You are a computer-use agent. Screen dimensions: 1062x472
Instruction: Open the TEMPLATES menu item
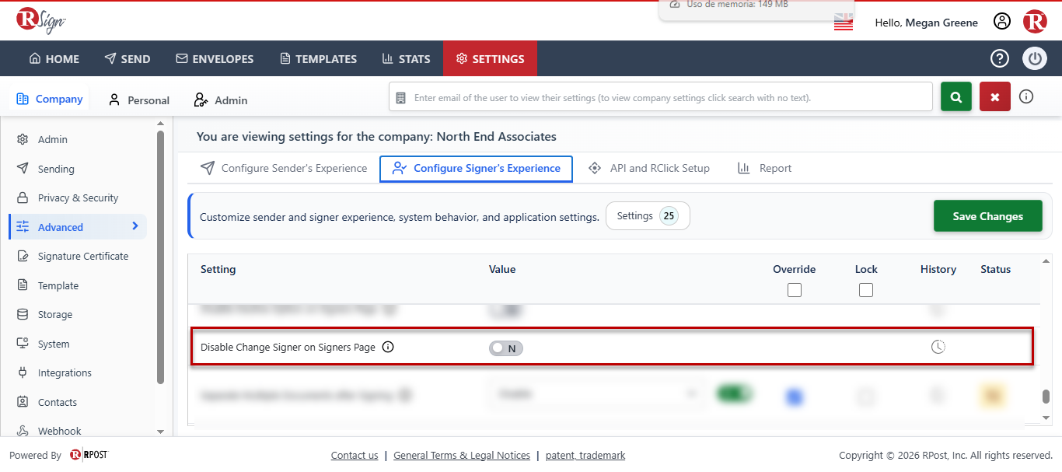click(318, 59)
